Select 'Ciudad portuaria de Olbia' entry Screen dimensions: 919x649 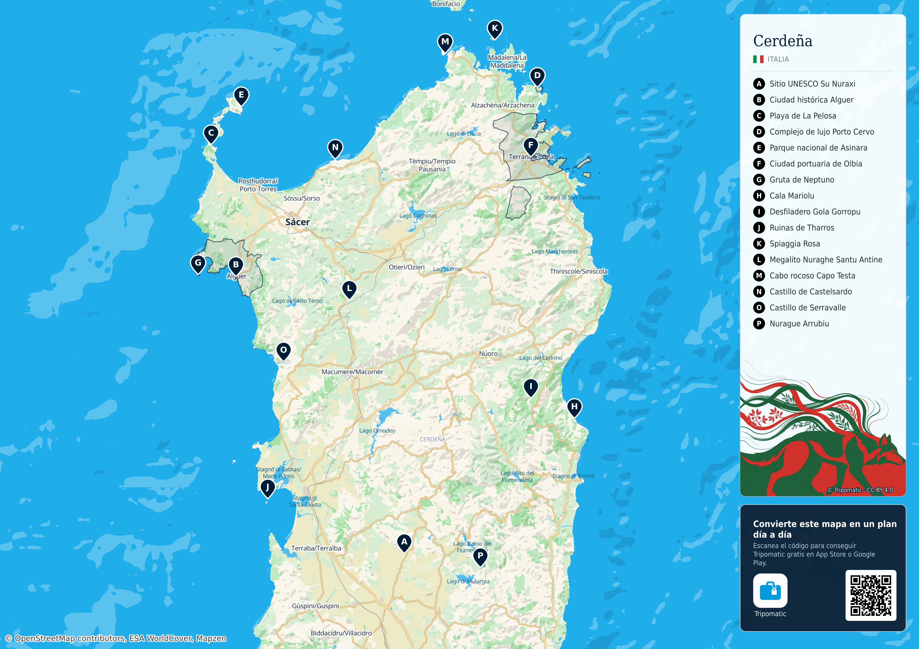pyautogui.click(x=816, y=164)
